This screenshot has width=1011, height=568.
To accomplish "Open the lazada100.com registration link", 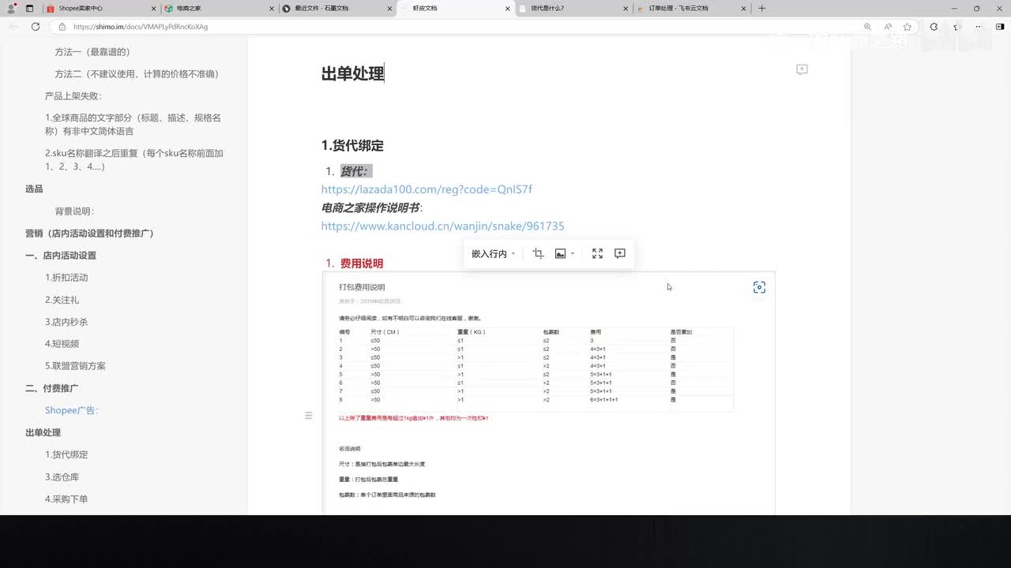I will [x=427, y=189].
